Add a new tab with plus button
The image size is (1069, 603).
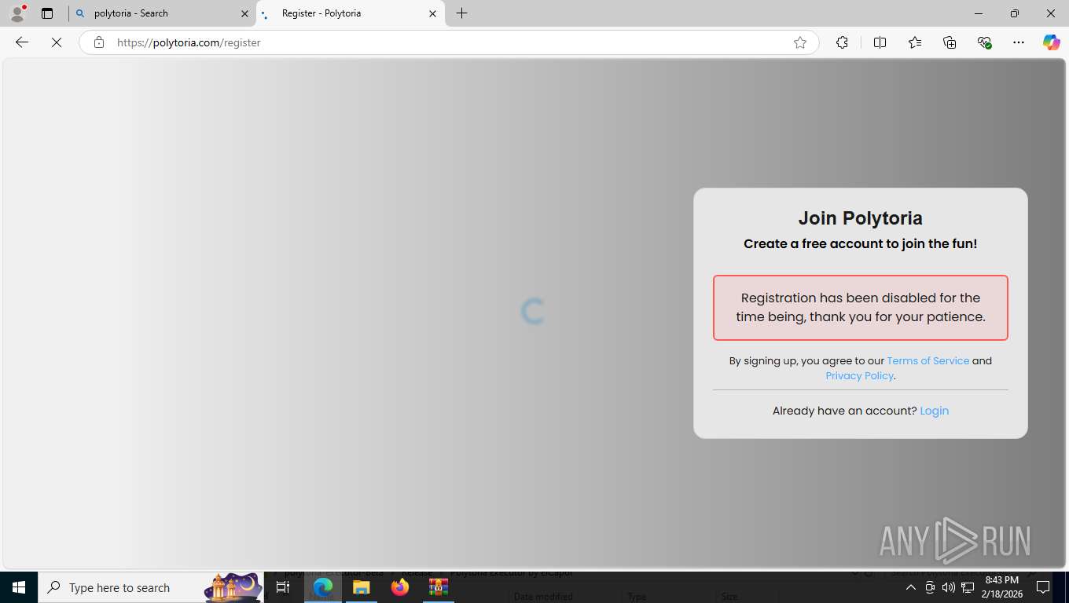click(x=462, y=13)
